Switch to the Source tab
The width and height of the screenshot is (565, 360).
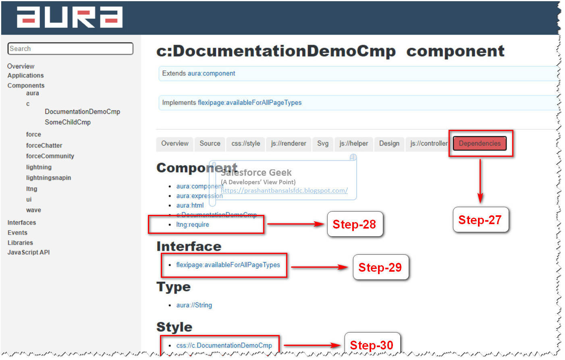click(210, 144)
